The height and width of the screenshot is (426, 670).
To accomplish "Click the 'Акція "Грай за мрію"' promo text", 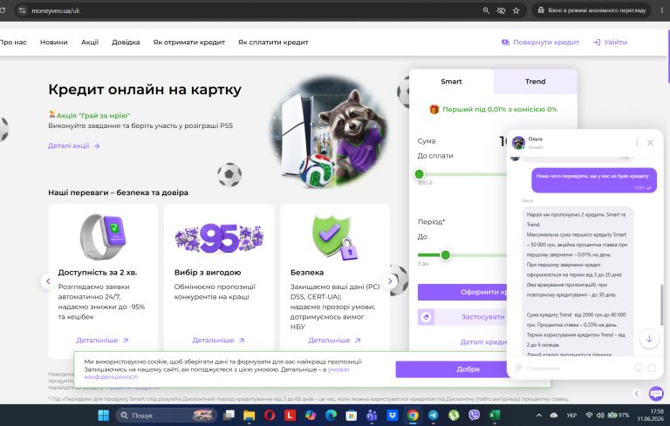I will pyautogui.click(x=93, y=115).
